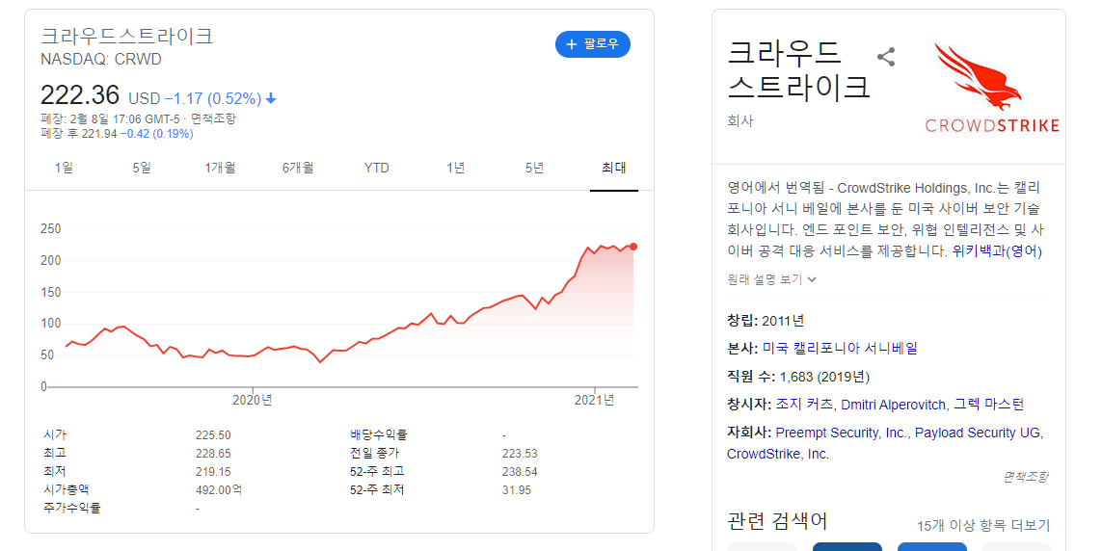Click the 배당수익률 label

378,435
